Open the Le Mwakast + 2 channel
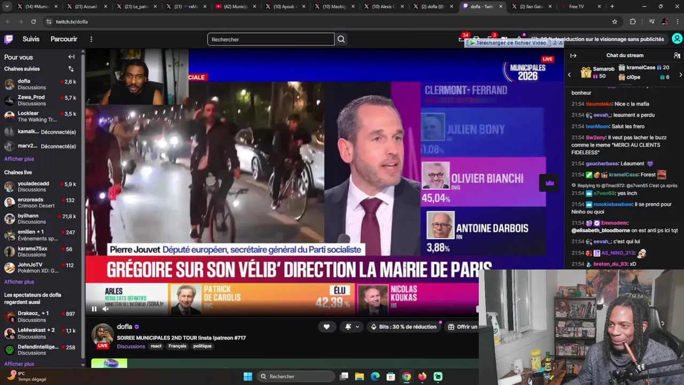 41,333
